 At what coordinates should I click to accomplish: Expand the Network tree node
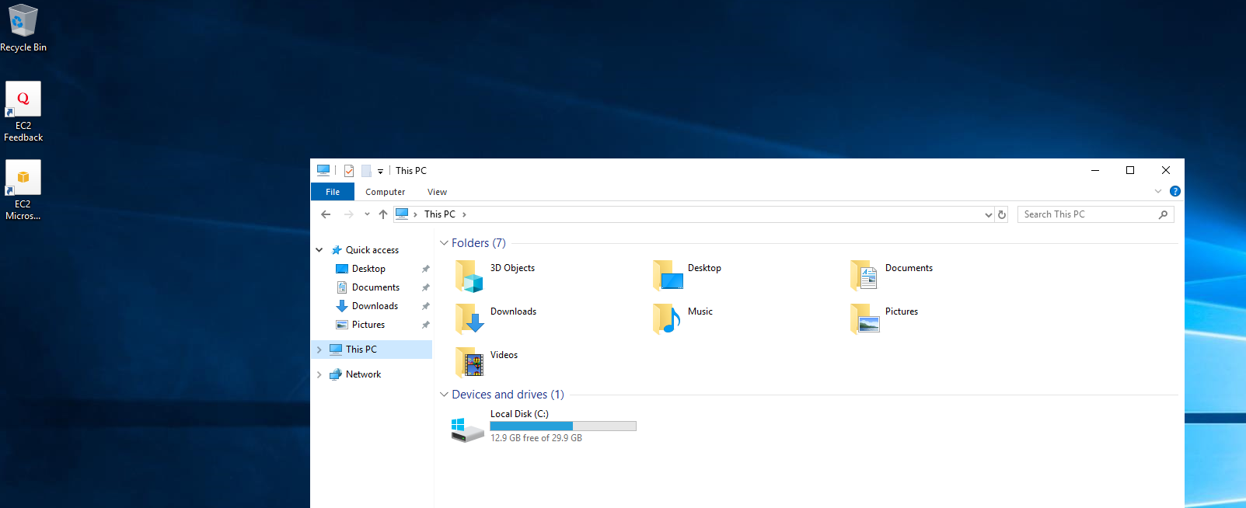(x=319, y=374)
